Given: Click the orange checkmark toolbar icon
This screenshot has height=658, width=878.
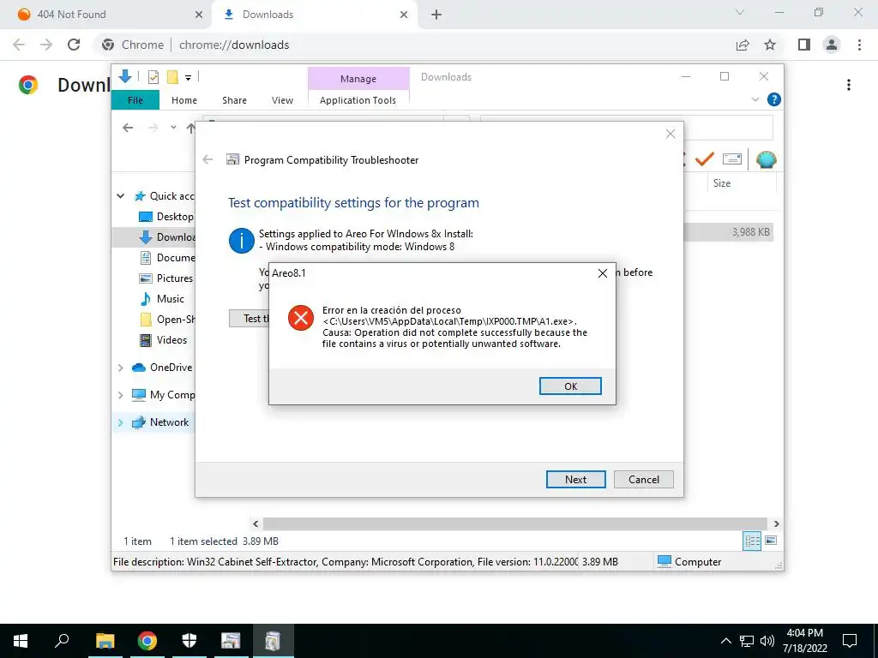Looking at the screenshot, I should coord(705,159).
